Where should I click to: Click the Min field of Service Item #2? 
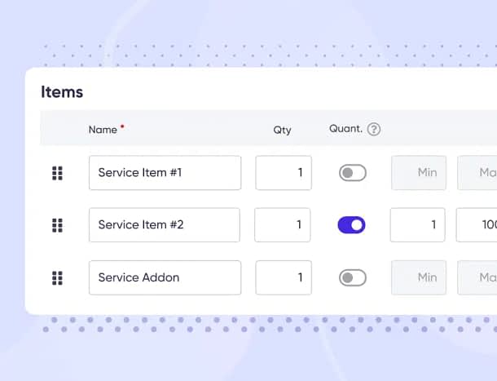click(417, 225)
